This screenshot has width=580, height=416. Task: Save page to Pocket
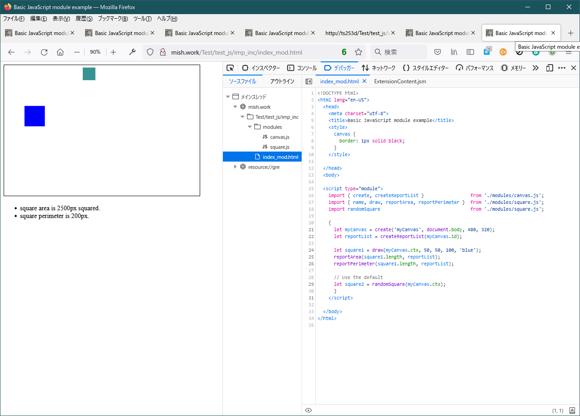438,52
